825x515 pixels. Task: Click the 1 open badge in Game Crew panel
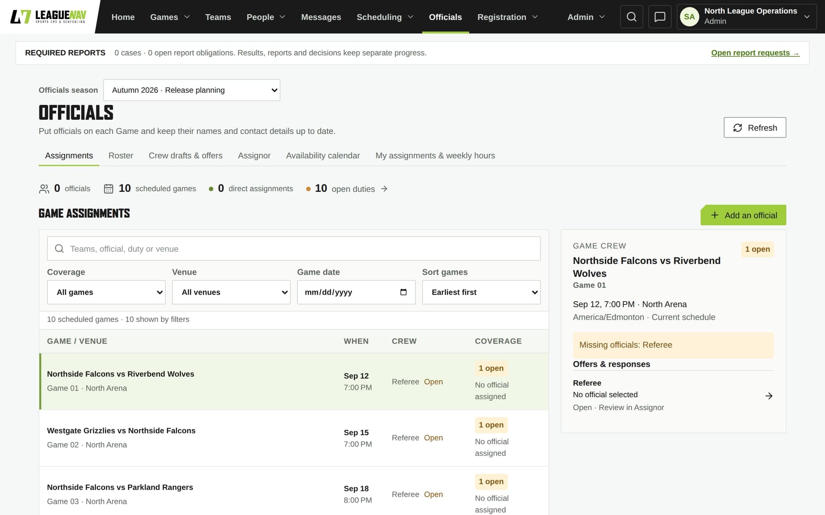[757, 249]
